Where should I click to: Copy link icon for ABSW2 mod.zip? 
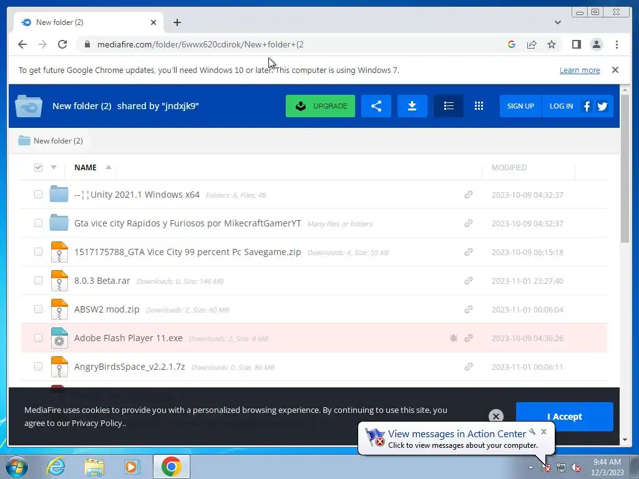click(469, 309)
